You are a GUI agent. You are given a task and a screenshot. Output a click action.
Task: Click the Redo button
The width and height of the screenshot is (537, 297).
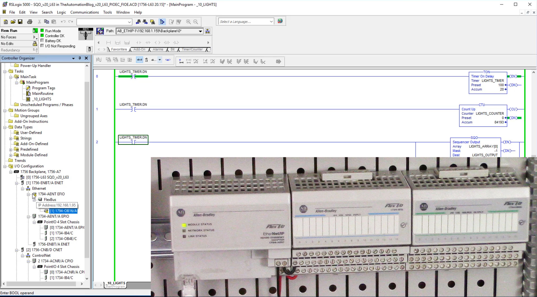tap(70, 22)
